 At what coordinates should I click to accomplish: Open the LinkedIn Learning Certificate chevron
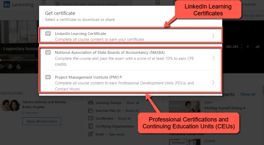coord(213,36)
